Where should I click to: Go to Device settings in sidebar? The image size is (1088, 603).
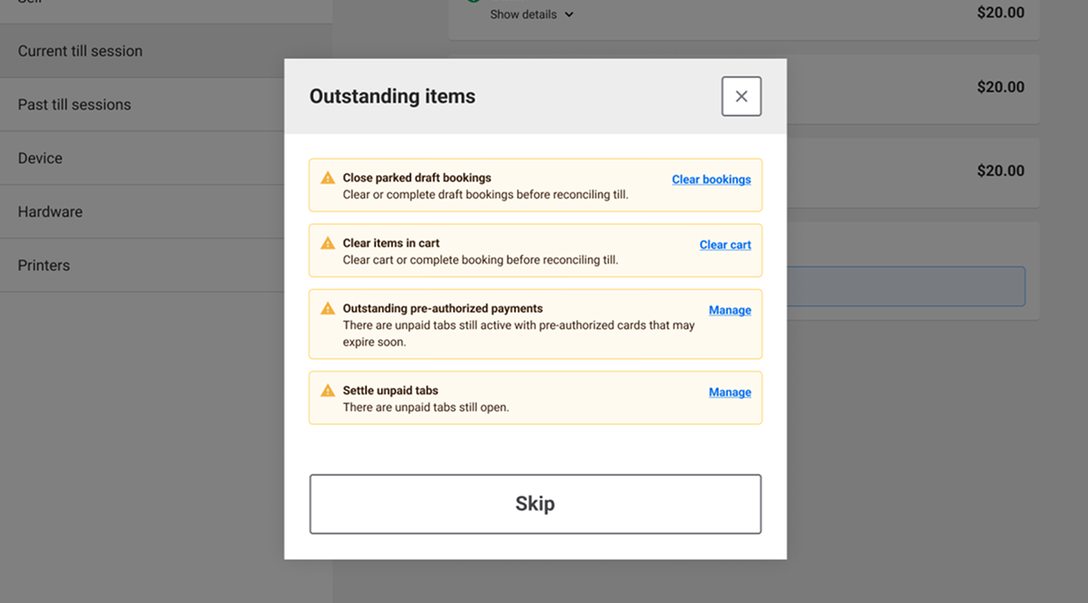tap(40, 158)
